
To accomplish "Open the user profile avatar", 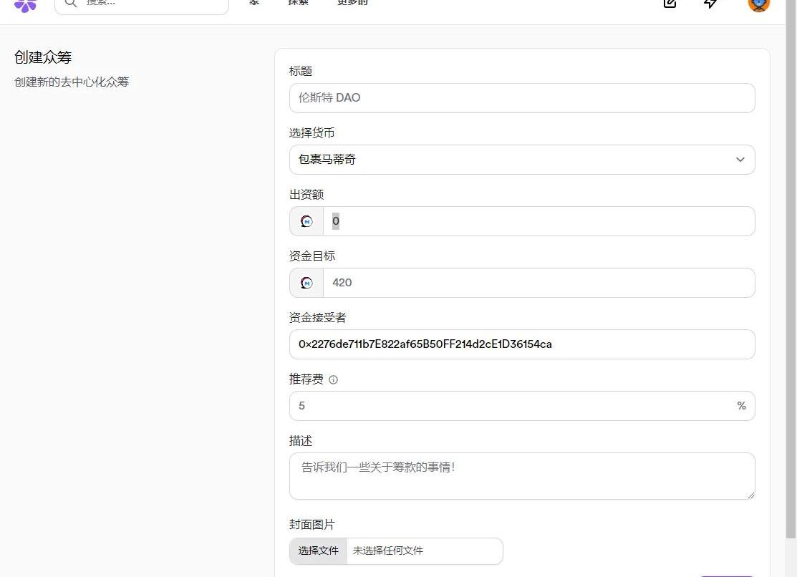I will [758, 4].
